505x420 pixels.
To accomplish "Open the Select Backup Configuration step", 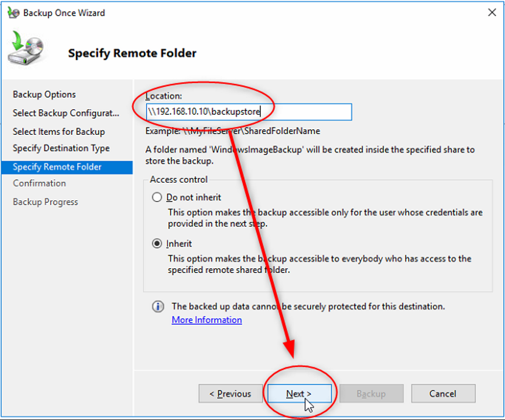I will pyautogui.click(x=66, y=113).
